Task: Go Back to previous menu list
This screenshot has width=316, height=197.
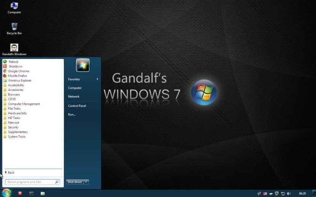Action: pyautogui.click(x=10, y=173)
